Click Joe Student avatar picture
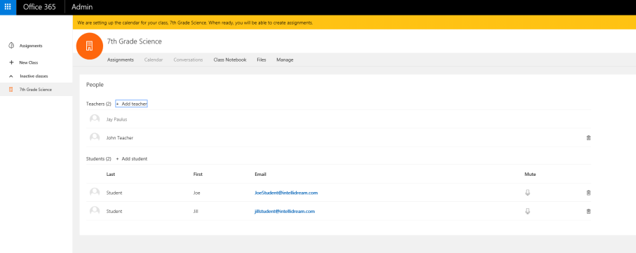636x253 pixels. point(95,193)
